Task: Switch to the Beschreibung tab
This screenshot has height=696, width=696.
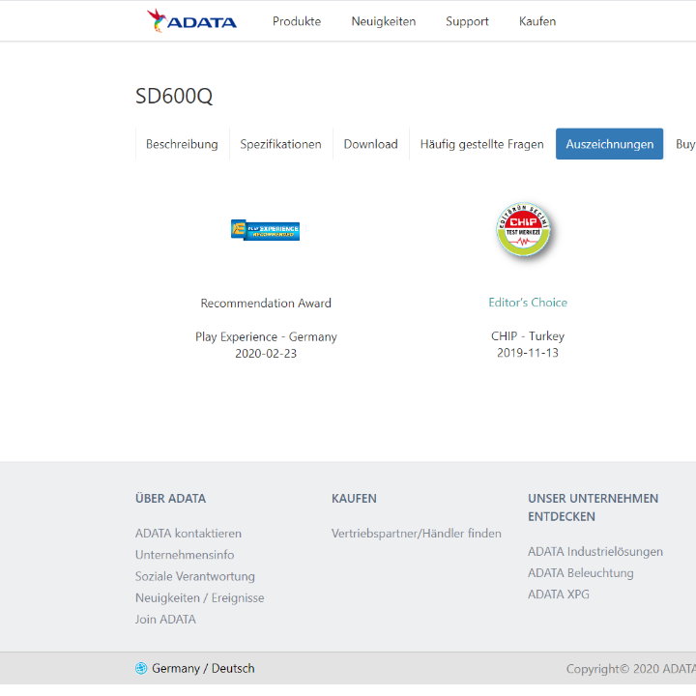Action: pyautogui.click(x=182, y=144)
